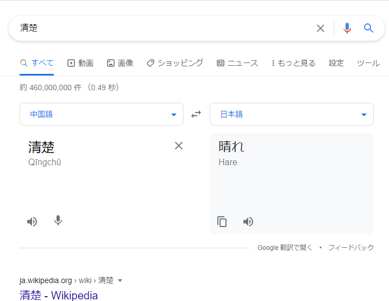
Task: Copy the translated text 晴れ
Action: pos(222,222)
